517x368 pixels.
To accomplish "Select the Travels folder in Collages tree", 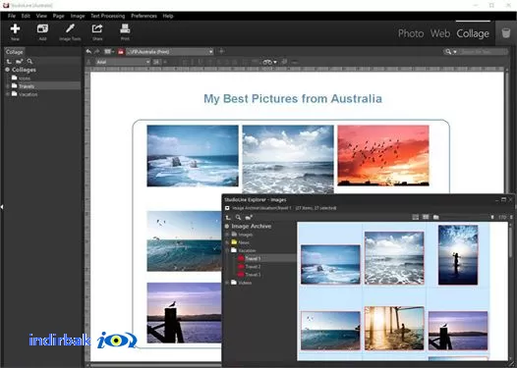I will 27,86.
